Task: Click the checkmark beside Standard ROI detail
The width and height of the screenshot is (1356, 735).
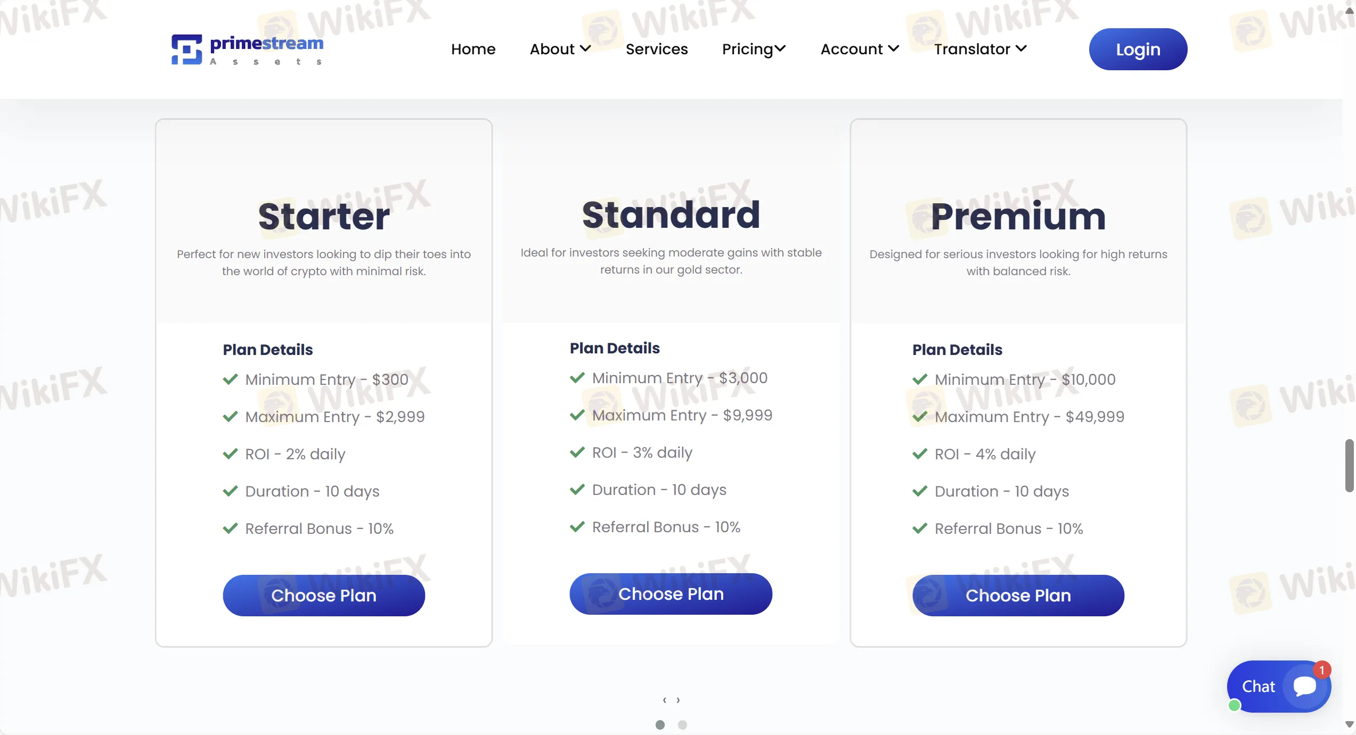Action: (577, 452)
